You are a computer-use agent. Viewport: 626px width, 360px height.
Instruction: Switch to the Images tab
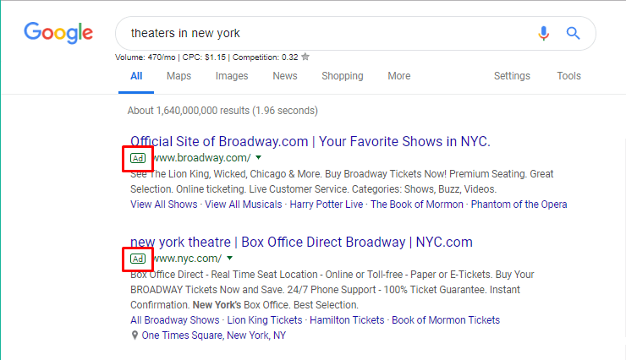pyautogui.click(x=232, y=76)
